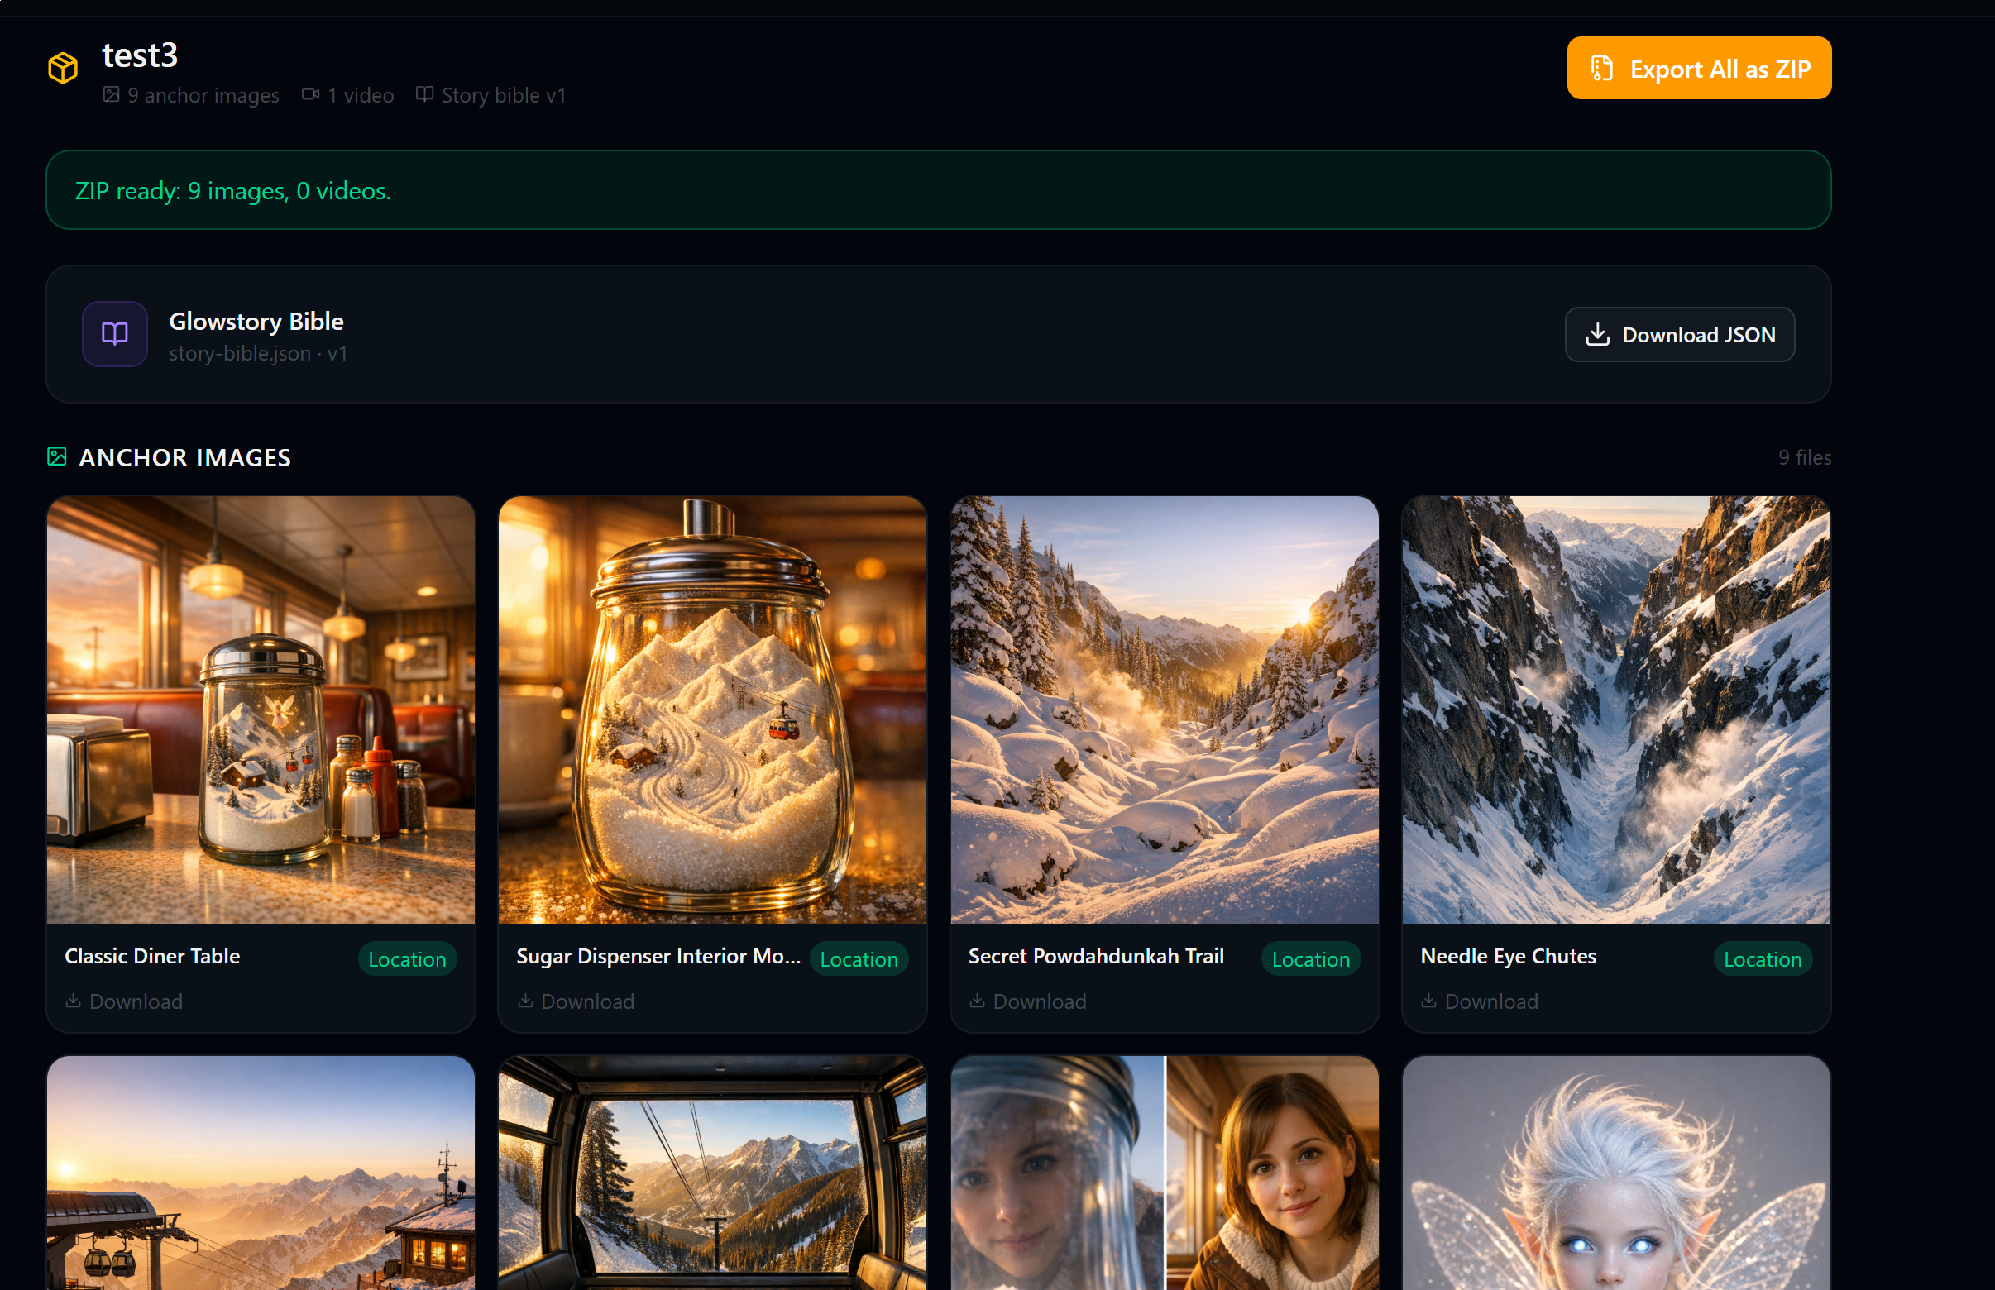Image resolution: width=1995 pixels, height=1290 pixels.
Task: Open the sunset ski lift station thumbnail
Action: (261, 1173)
